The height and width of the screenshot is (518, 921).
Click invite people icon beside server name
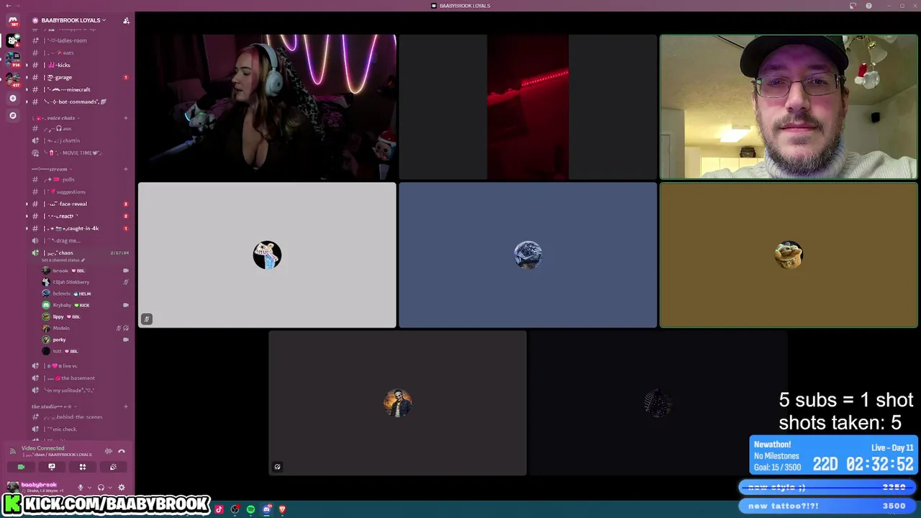click(126, 20)
